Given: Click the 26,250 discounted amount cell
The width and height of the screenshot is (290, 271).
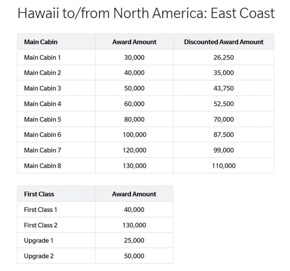Looking at the screenshot, I should point(223,58).
